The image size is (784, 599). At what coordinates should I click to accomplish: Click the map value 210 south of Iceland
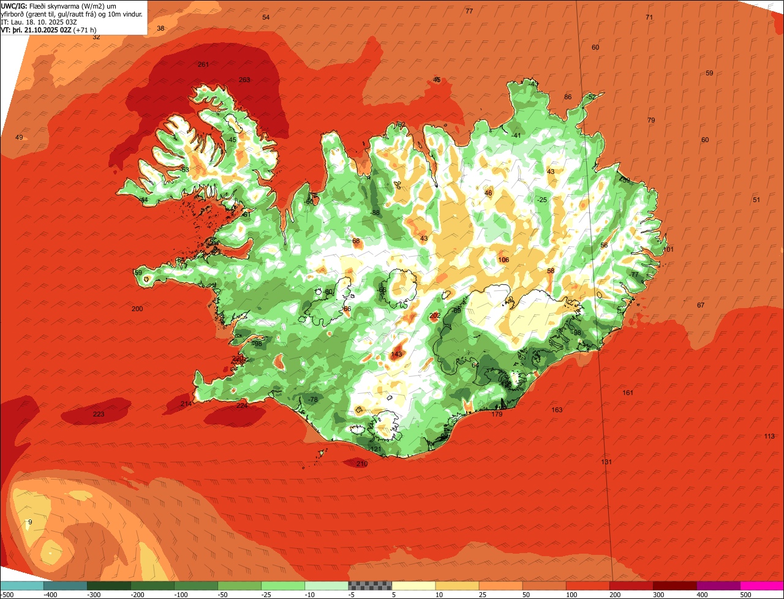pyautogui.click(x=362, y=464)
